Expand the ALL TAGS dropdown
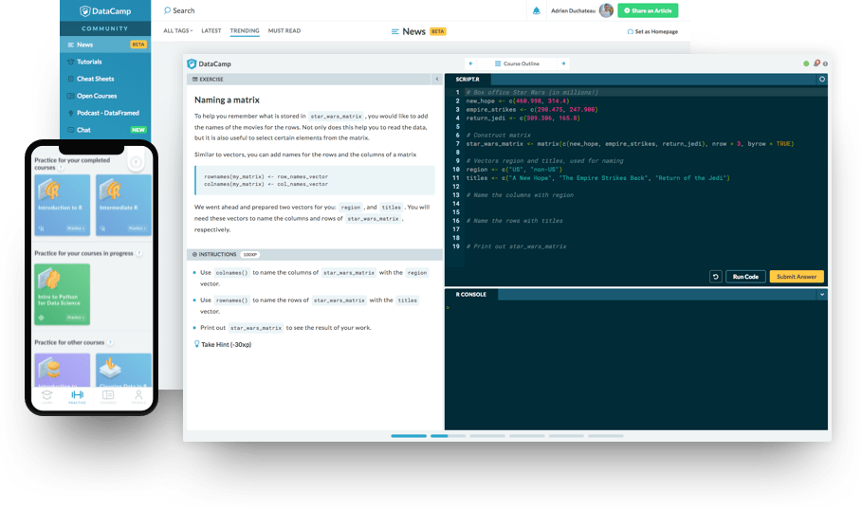Viewport: 862px width, 509px height. 177,30
